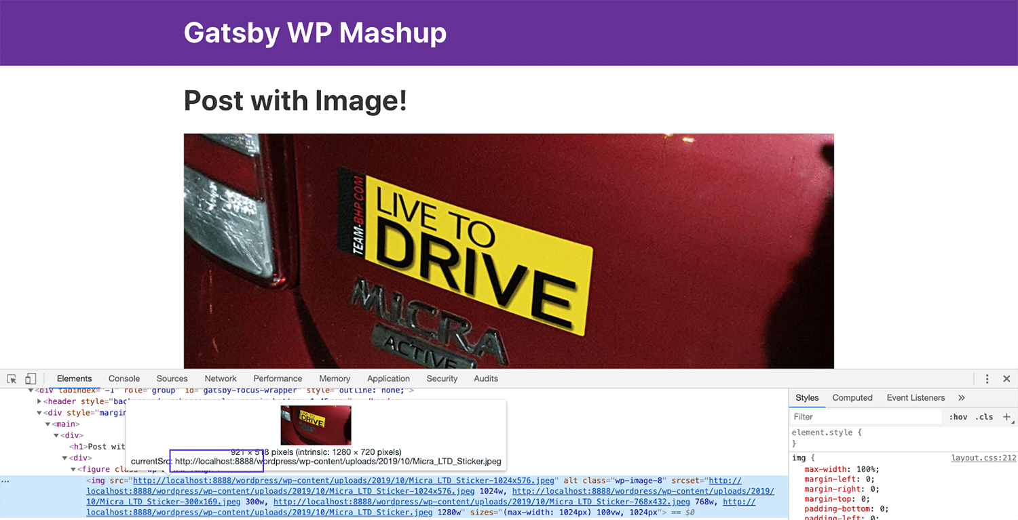Open the Performance tab
The height and width of the screenshot is (520, 1018).
click(278, 379)
